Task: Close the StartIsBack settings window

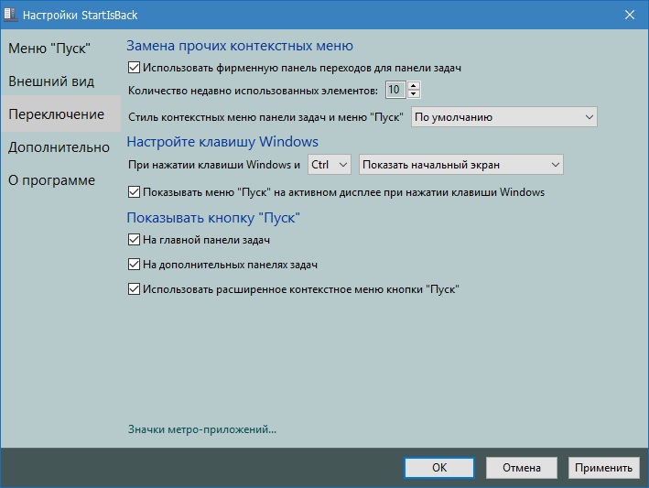Action: pyautogui.click(x=630, y=16)
